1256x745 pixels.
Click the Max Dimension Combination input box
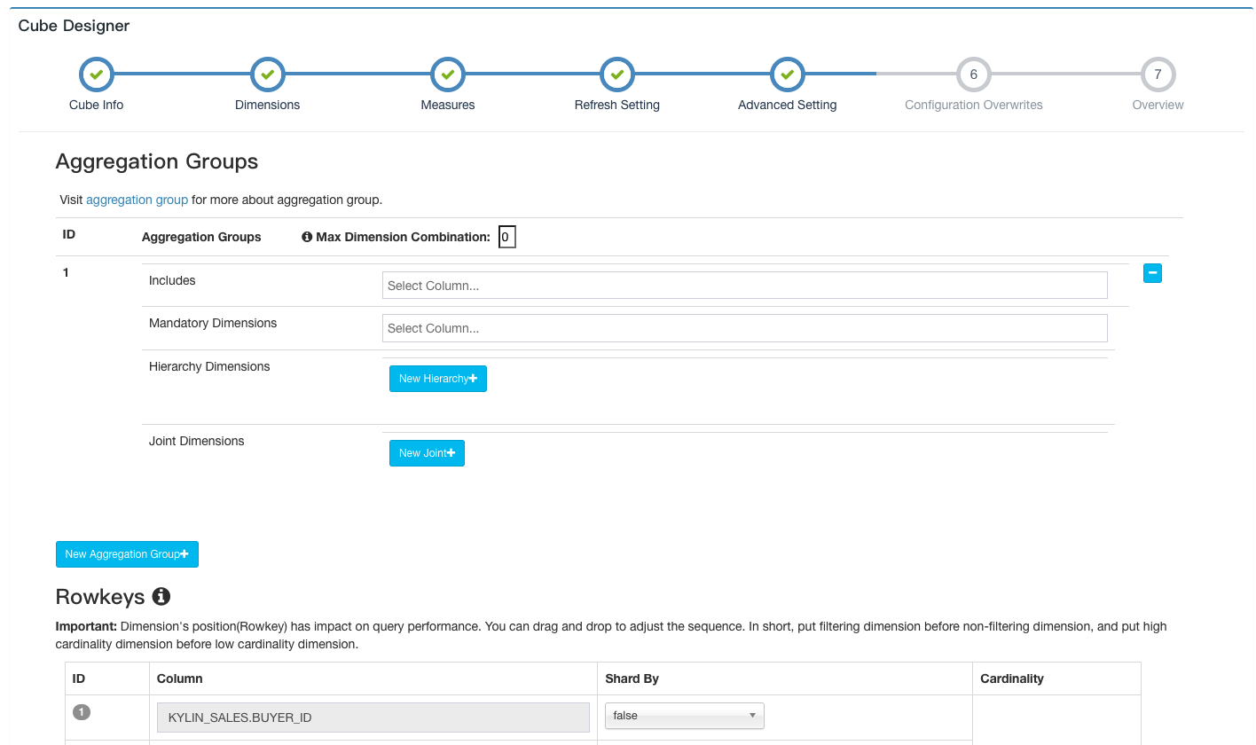click(506, 237)
